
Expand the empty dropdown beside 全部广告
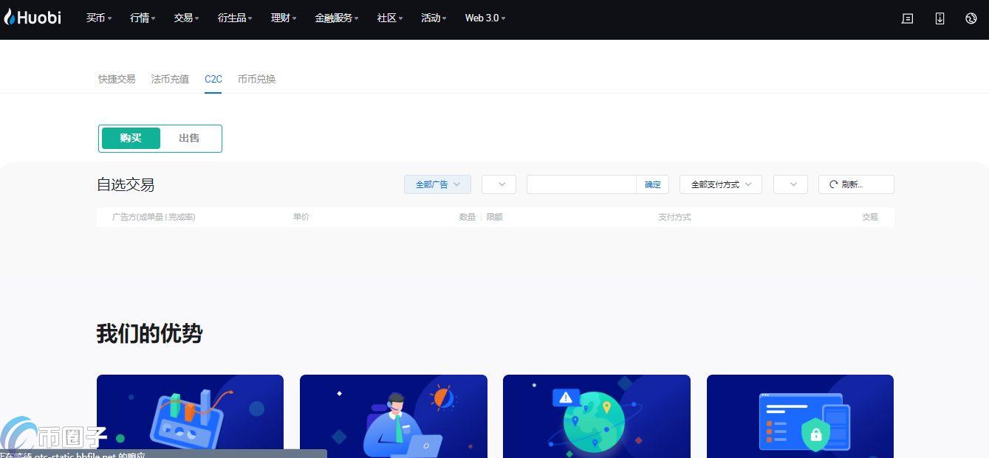[x=499, y=184]
